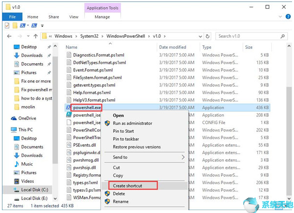Choose Delete from the context menu
The height and width of the screenshot is (213, 294).
pos(119,194)
